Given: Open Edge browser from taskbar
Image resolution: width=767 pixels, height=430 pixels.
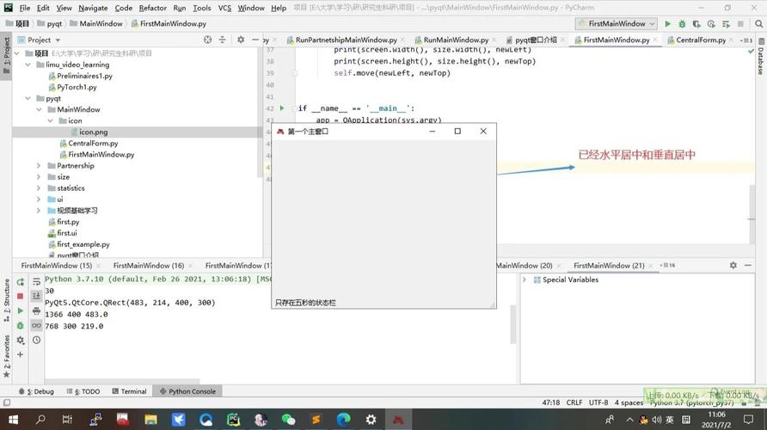Looking at the screenshot, I should coord(343,419).
